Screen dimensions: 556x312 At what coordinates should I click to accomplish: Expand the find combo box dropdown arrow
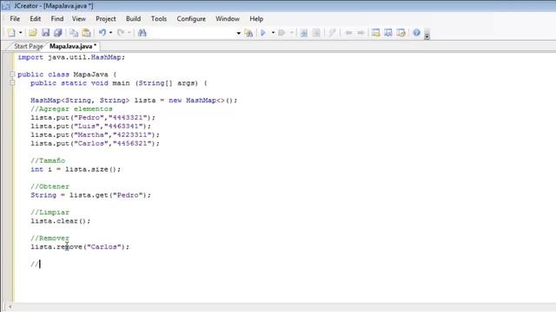point(238,33)
